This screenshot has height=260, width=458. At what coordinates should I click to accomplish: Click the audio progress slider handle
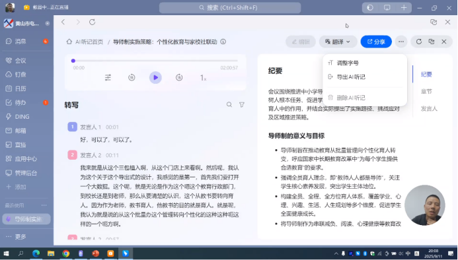click(73, 61)
